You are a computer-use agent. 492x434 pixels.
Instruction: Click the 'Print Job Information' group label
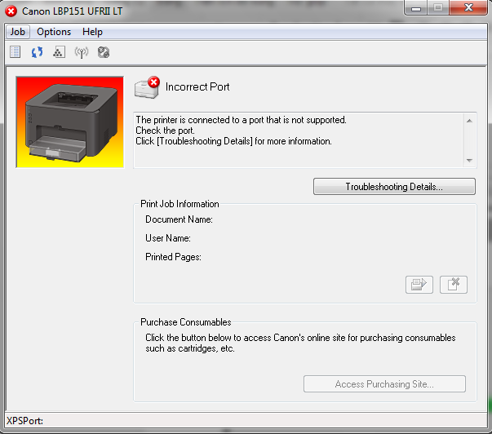coord(180,204)
